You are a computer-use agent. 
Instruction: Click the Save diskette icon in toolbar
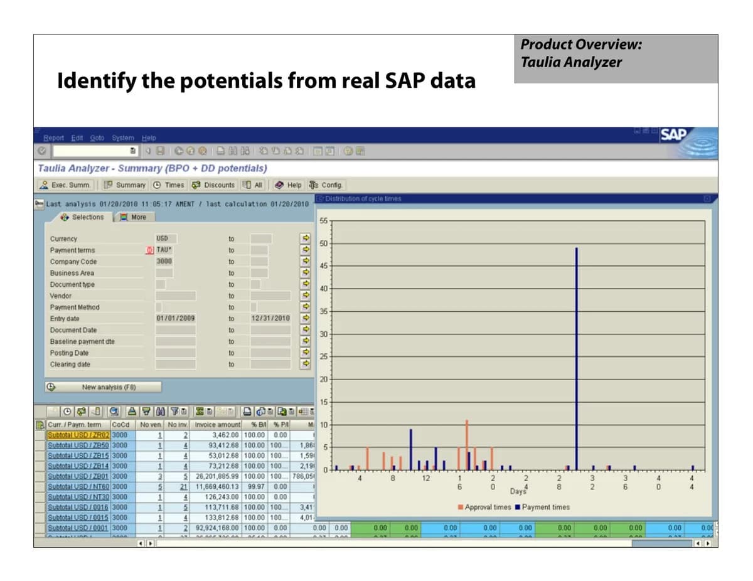(160, 151)
